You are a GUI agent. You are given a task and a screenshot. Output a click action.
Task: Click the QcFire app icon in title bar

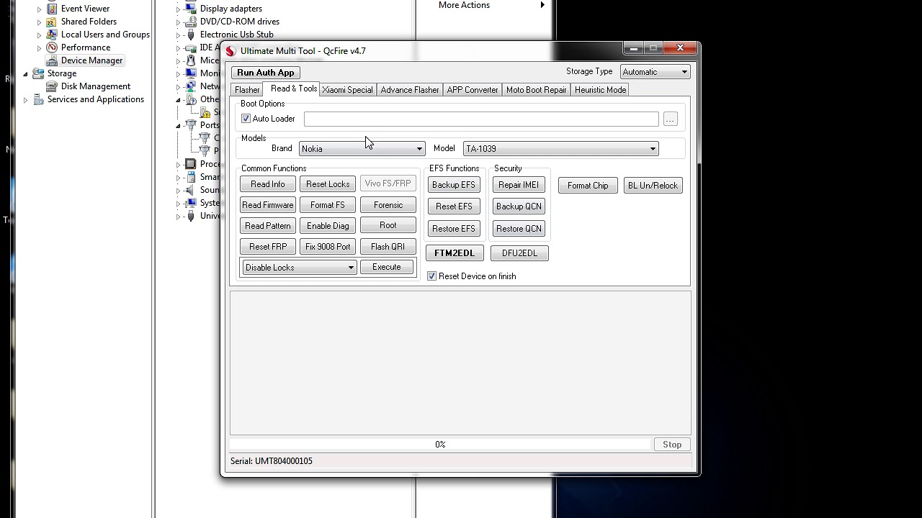click(230, 51)
